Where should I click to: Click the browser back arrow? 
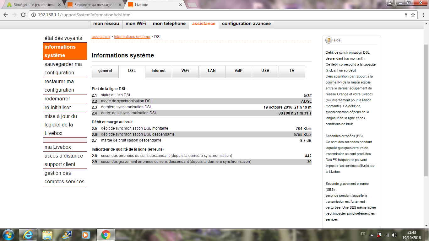click(6, 15)
